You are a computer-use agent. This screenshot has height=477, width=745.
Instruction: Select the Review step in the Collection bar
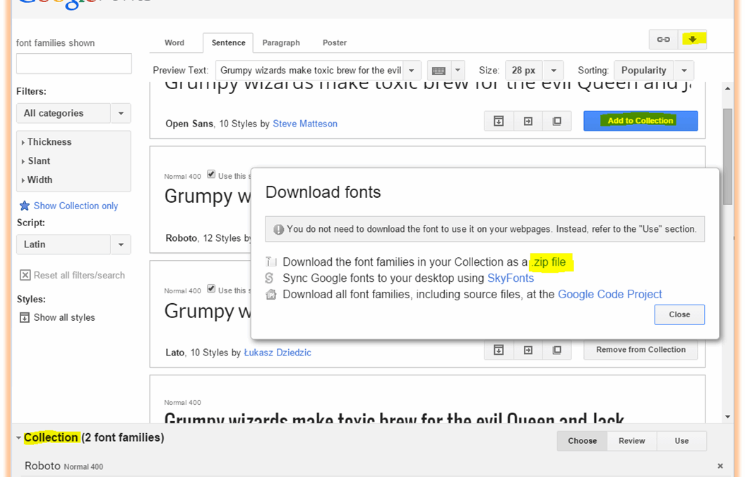pos(632,441)
